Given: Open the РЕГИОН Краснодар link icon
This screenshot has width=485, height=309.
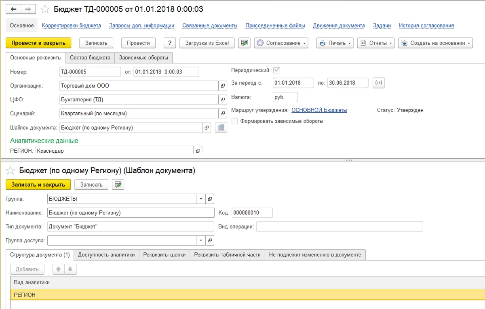Looking at the screenshot, I should click(x=198, y=151).
